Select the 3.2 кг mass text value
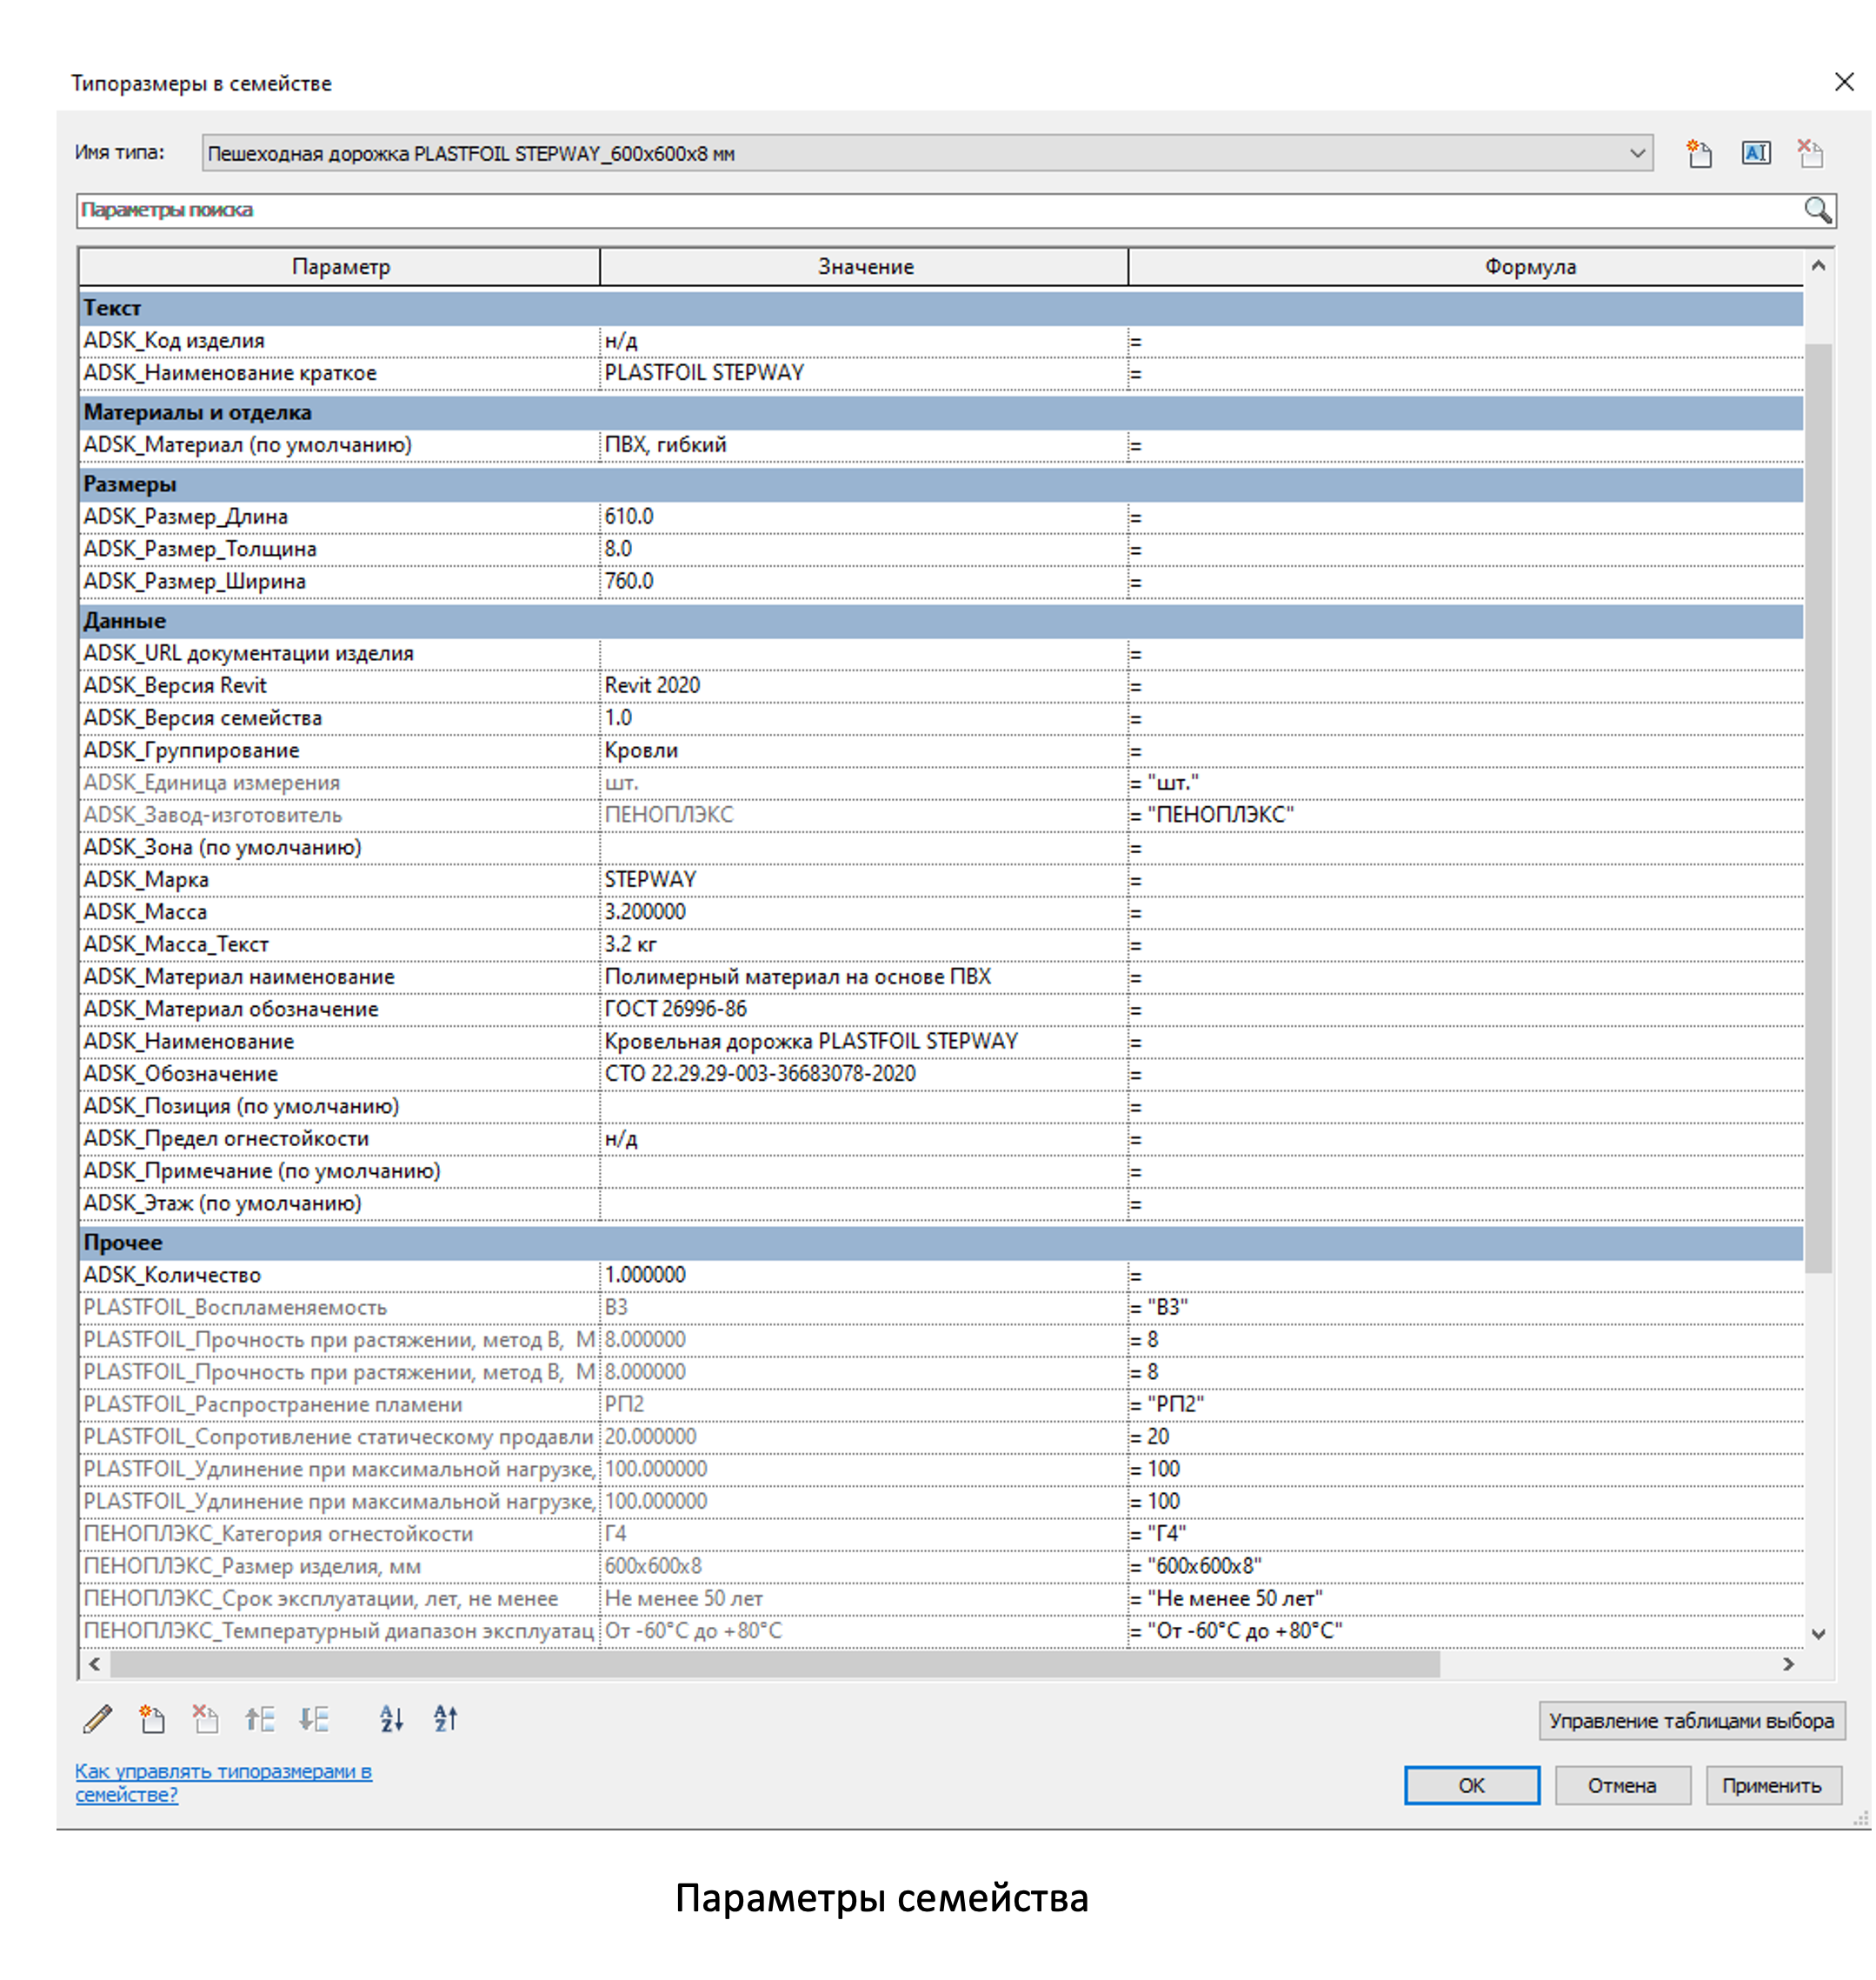Screen dimensions: 1876x1980 [864, 944]
